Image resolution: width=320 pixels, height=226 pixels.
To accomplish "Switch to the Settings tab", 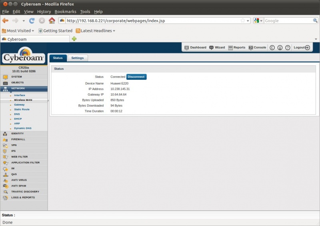I will tap(78, 58).
